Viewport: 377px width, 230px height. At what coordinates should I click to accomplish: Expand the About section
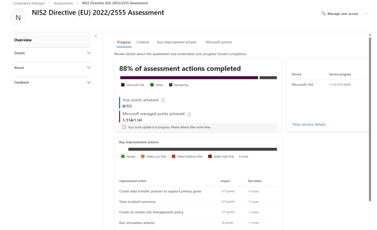pos(88,68)
